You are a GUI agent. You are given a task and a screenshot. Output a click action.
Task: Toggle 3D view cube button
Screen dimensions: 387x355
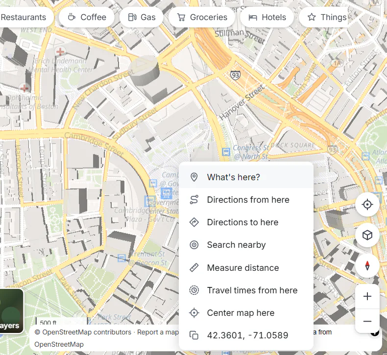pyautogui.click(x=367, y=235)
